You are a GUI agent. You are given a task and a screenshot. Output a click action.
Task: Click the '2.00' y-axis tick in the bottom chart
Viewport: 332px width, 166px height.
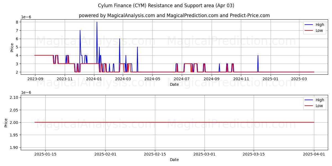tap(14, 122)
